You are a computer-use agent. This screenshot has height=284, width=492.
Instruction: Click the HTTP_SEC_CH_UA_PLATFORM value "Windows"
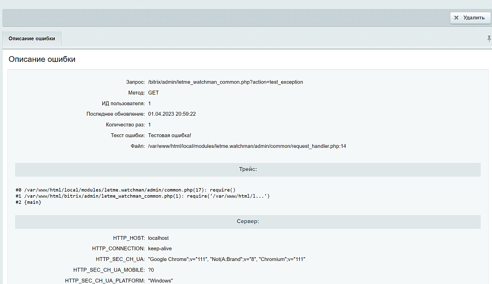pos(160,281)
